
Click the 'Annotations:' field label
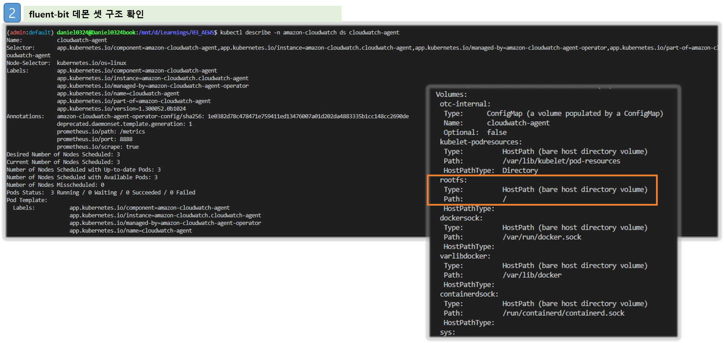[25, 116]
